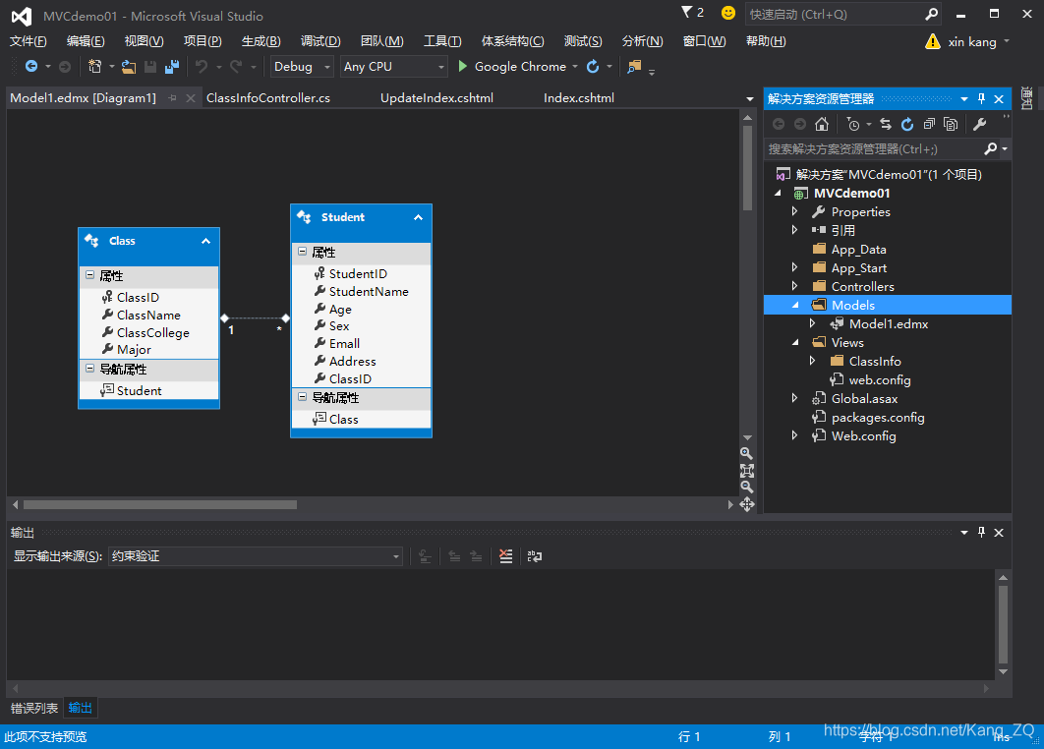Select the ClassInfo folder under Views
Viewport: 1044px width, 749px height.
pyautogui.click(x=874, y=362)
